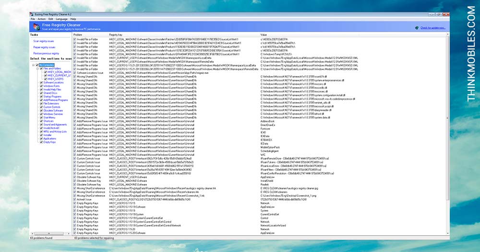Image resolution: width=480 pixels, height=252 pixels.
Task: Click the value Realtek
Action: [x=264, y=185]
